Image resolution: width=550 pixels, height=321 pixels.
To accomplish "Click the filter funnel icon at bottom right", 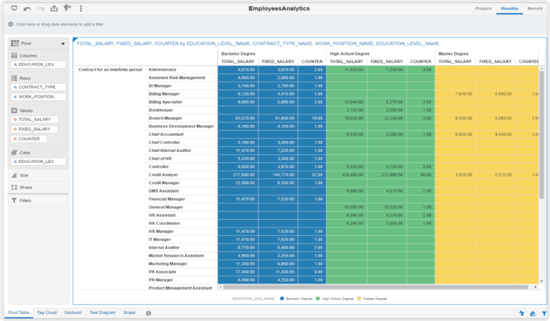I will coord(544,313).
